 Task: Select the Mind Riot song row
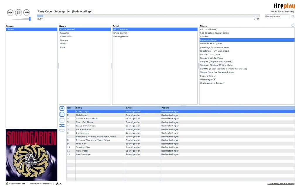(180, 144)
